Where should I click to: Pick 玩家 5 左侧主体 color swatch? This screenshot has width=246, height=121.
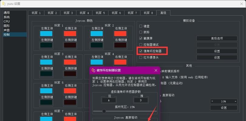pos(46,91)
